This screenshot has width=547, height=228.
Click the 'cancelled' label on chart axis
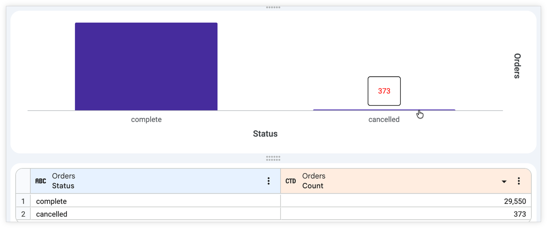(x=384, y=119)
